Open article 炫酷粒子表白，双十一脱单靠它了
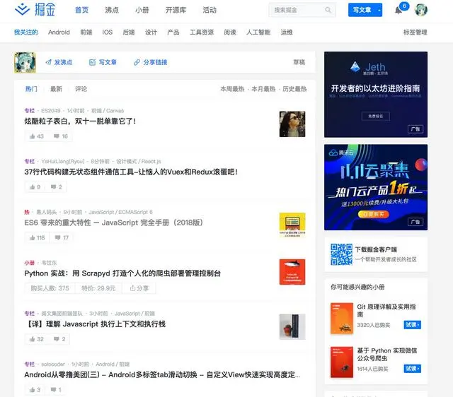The height and width of the screenshot is (397, 453). (x=80, y=121)
